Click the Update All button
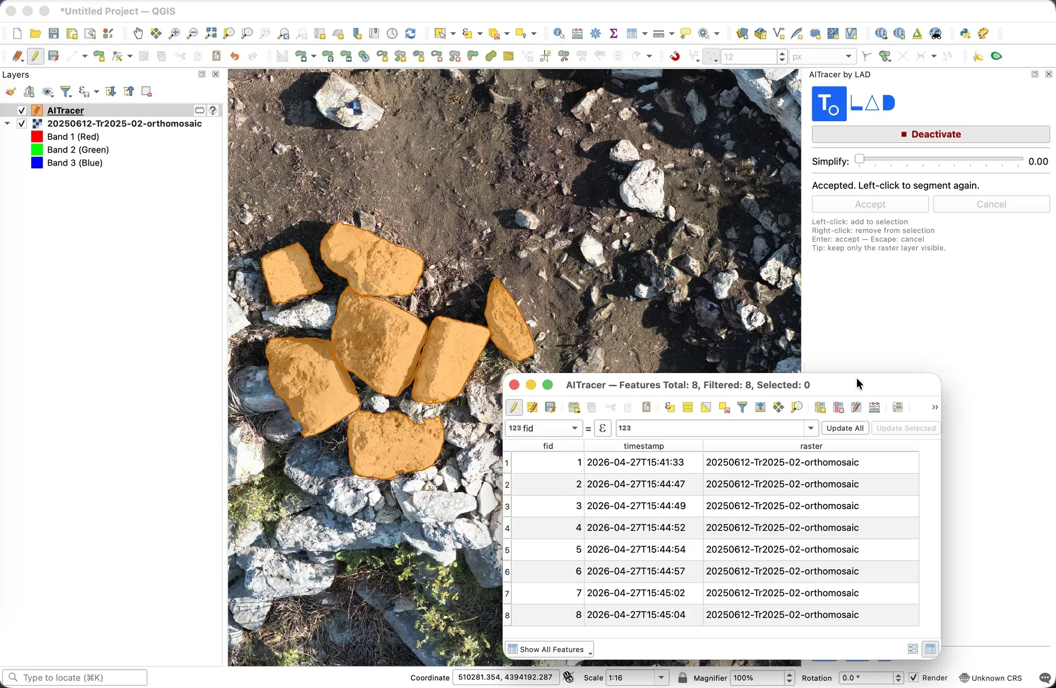 (x=845, y=428)
